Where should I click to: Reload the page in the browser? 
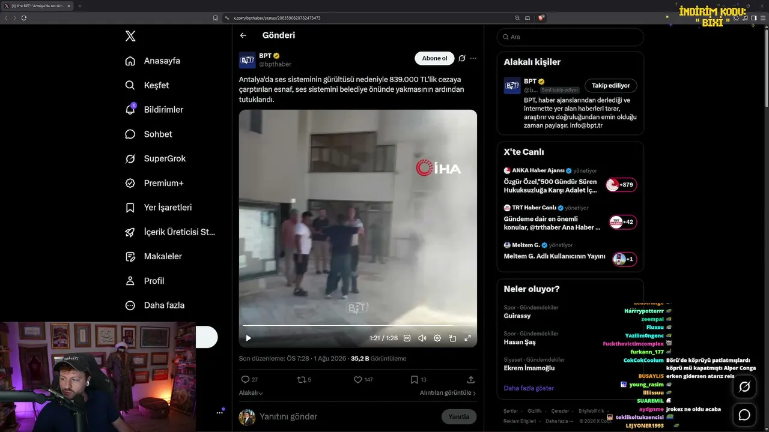(x=24, y=18)
